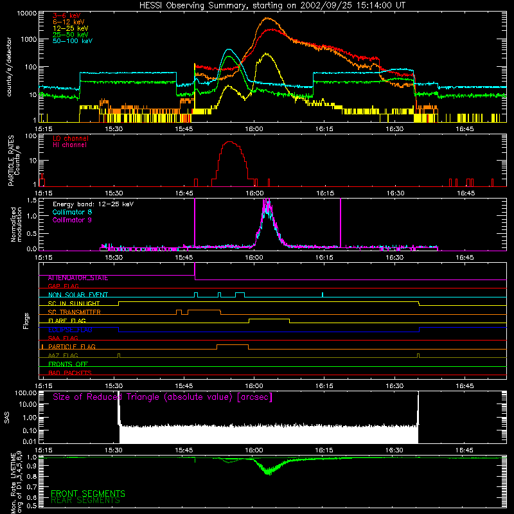Click the GAP_FLAG label
Screen dimensions: 514x514
point(63,286)
